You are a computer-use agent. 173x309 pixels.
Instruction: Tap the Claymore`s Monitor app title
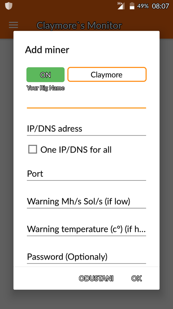[x=79, y=25]
